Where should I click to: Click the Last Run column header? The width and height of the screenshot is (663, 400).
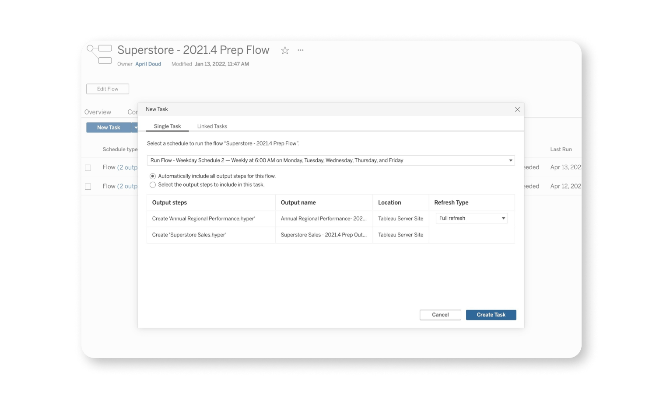(561, 150)
